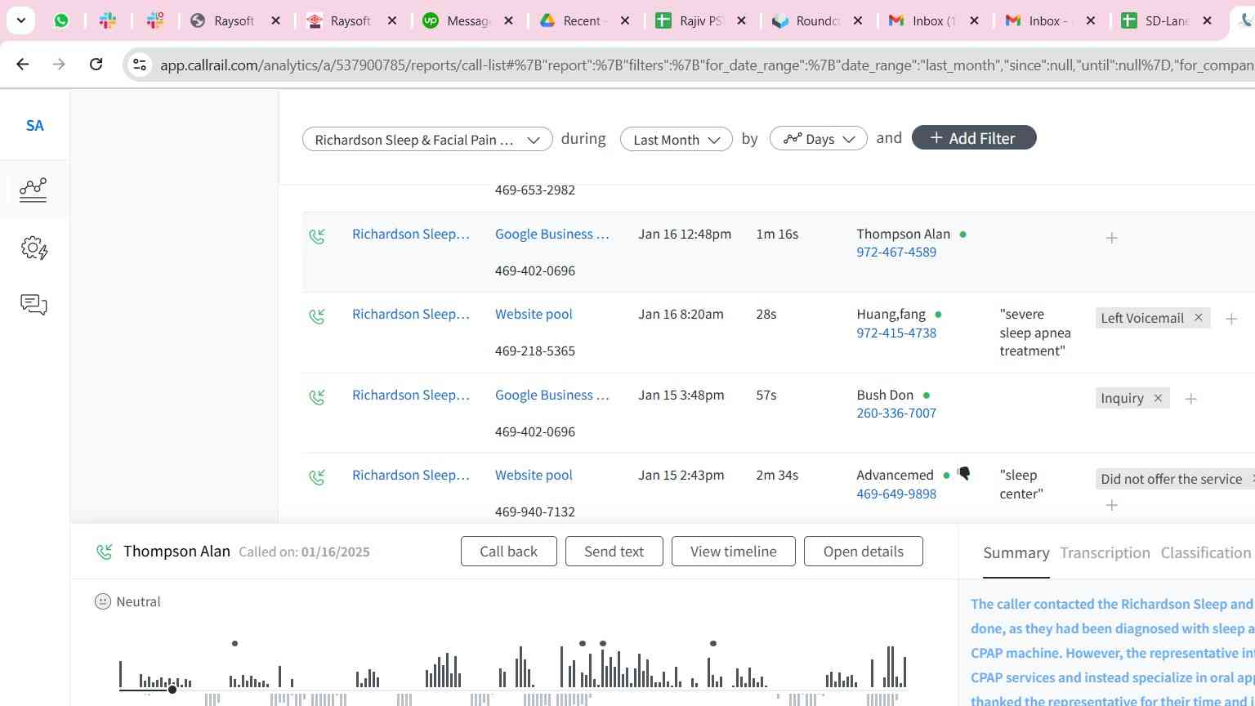Image resolution: width=1255 pixels, height=706 pixels.
Task: Open the chat messages sidebar icon
Action: tap(33, 305)
